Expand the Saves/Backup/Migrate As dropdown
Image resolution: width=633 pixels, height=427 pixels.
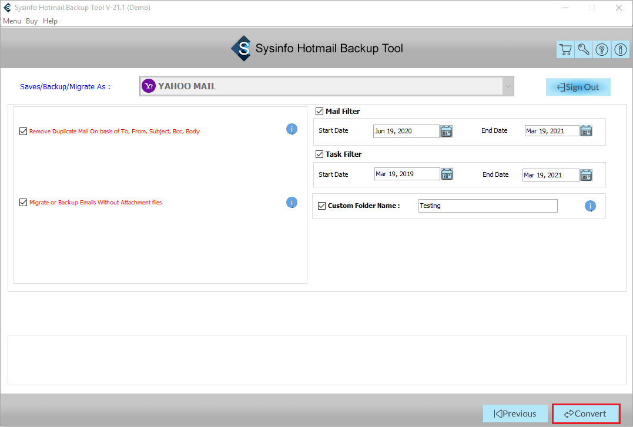click(x=508, y=86)
